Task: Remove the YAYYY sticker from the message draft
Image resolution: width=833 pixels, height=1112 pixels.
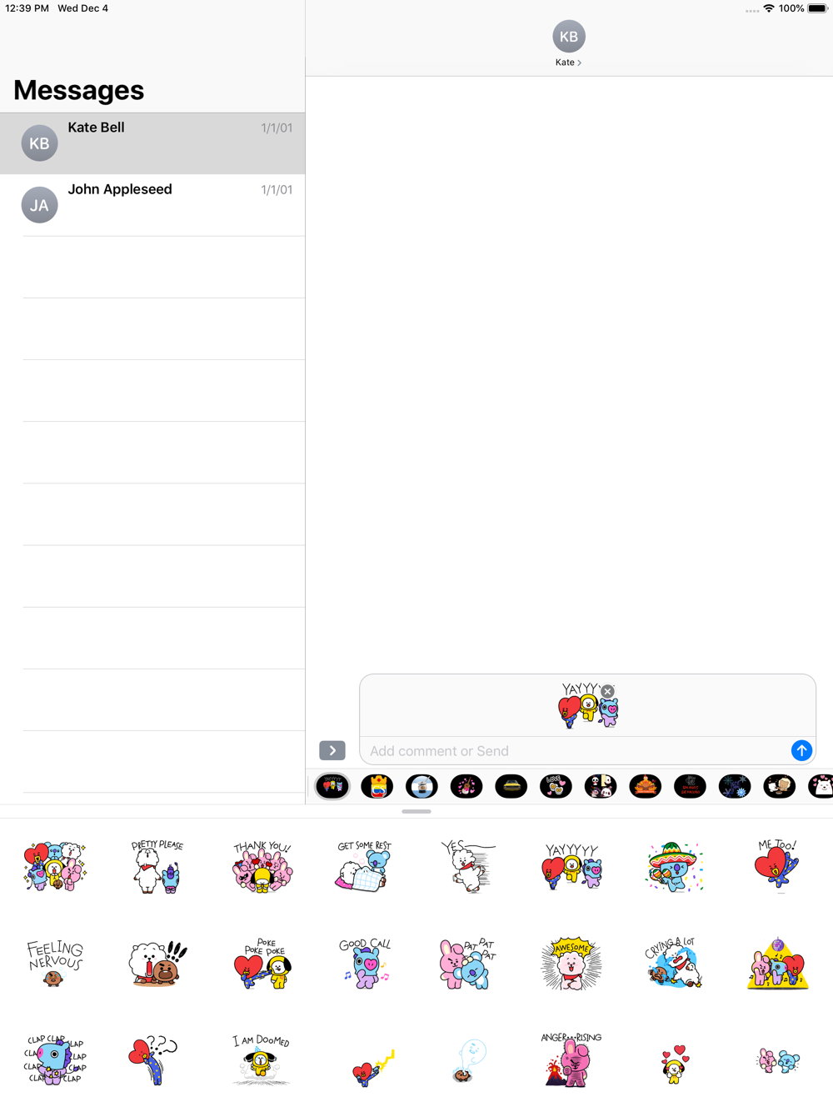Action: pyautogui.click(x=608, y=691)
